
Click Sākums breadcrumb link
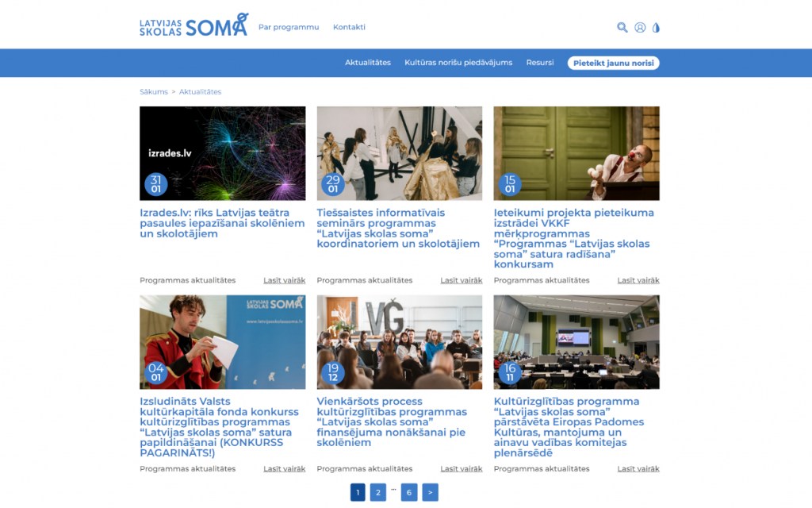(154, 92)
